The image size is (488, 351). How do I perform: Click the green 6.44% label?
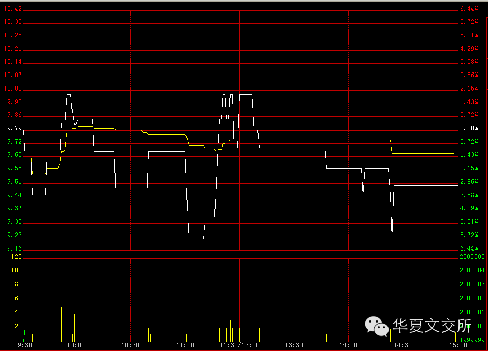(469, 248)
